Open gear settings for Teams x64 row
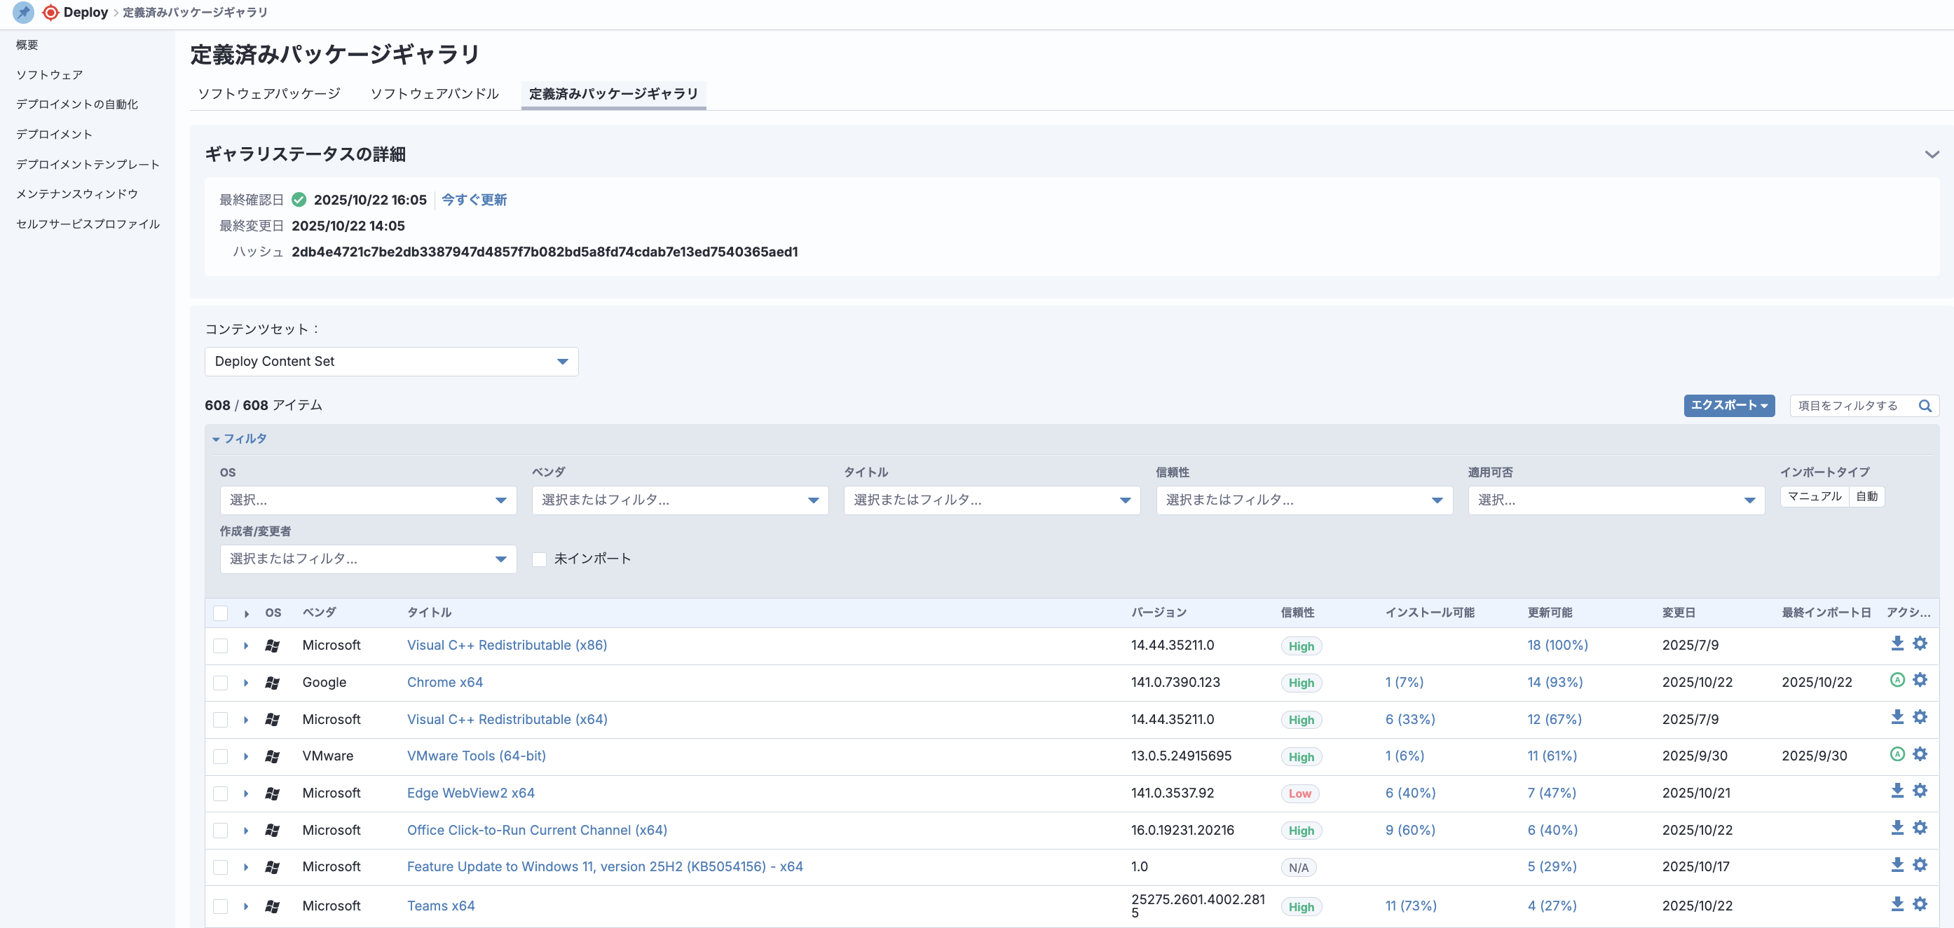Screen dimensions: 1954x928 pyautogui.click(x=1920, y=903)
